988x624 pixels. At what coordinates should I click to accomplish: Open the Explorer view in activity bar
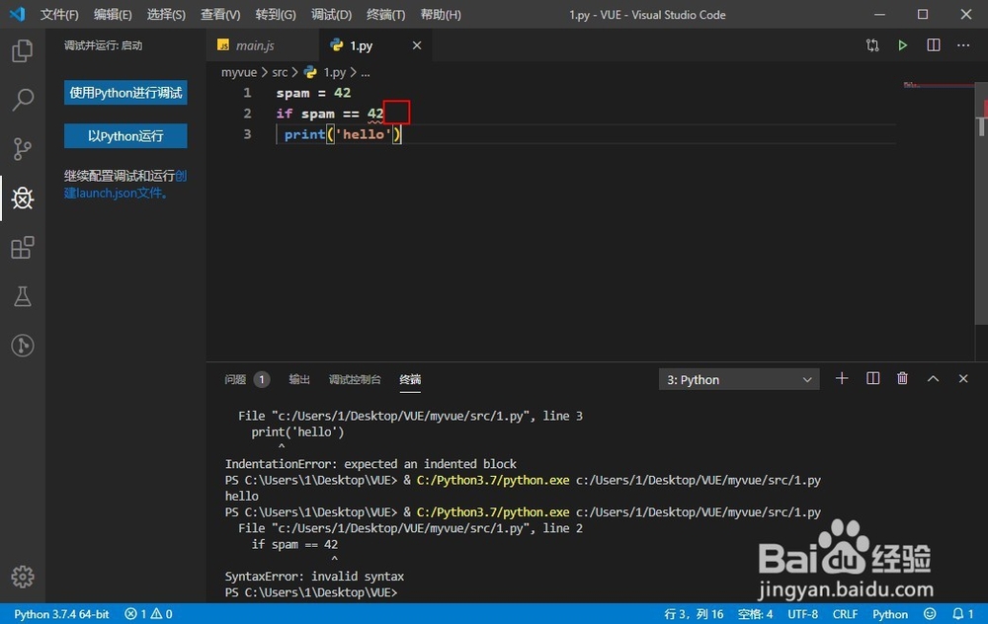pyautogui.click(x=23, y=51)
